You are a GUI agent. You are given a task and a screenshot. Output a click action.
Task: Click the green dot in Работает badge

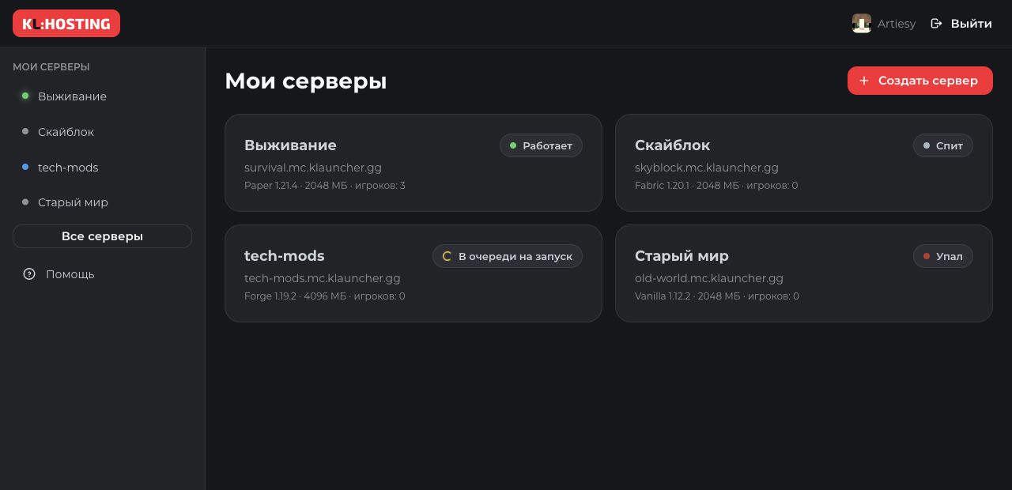[513, 145]
